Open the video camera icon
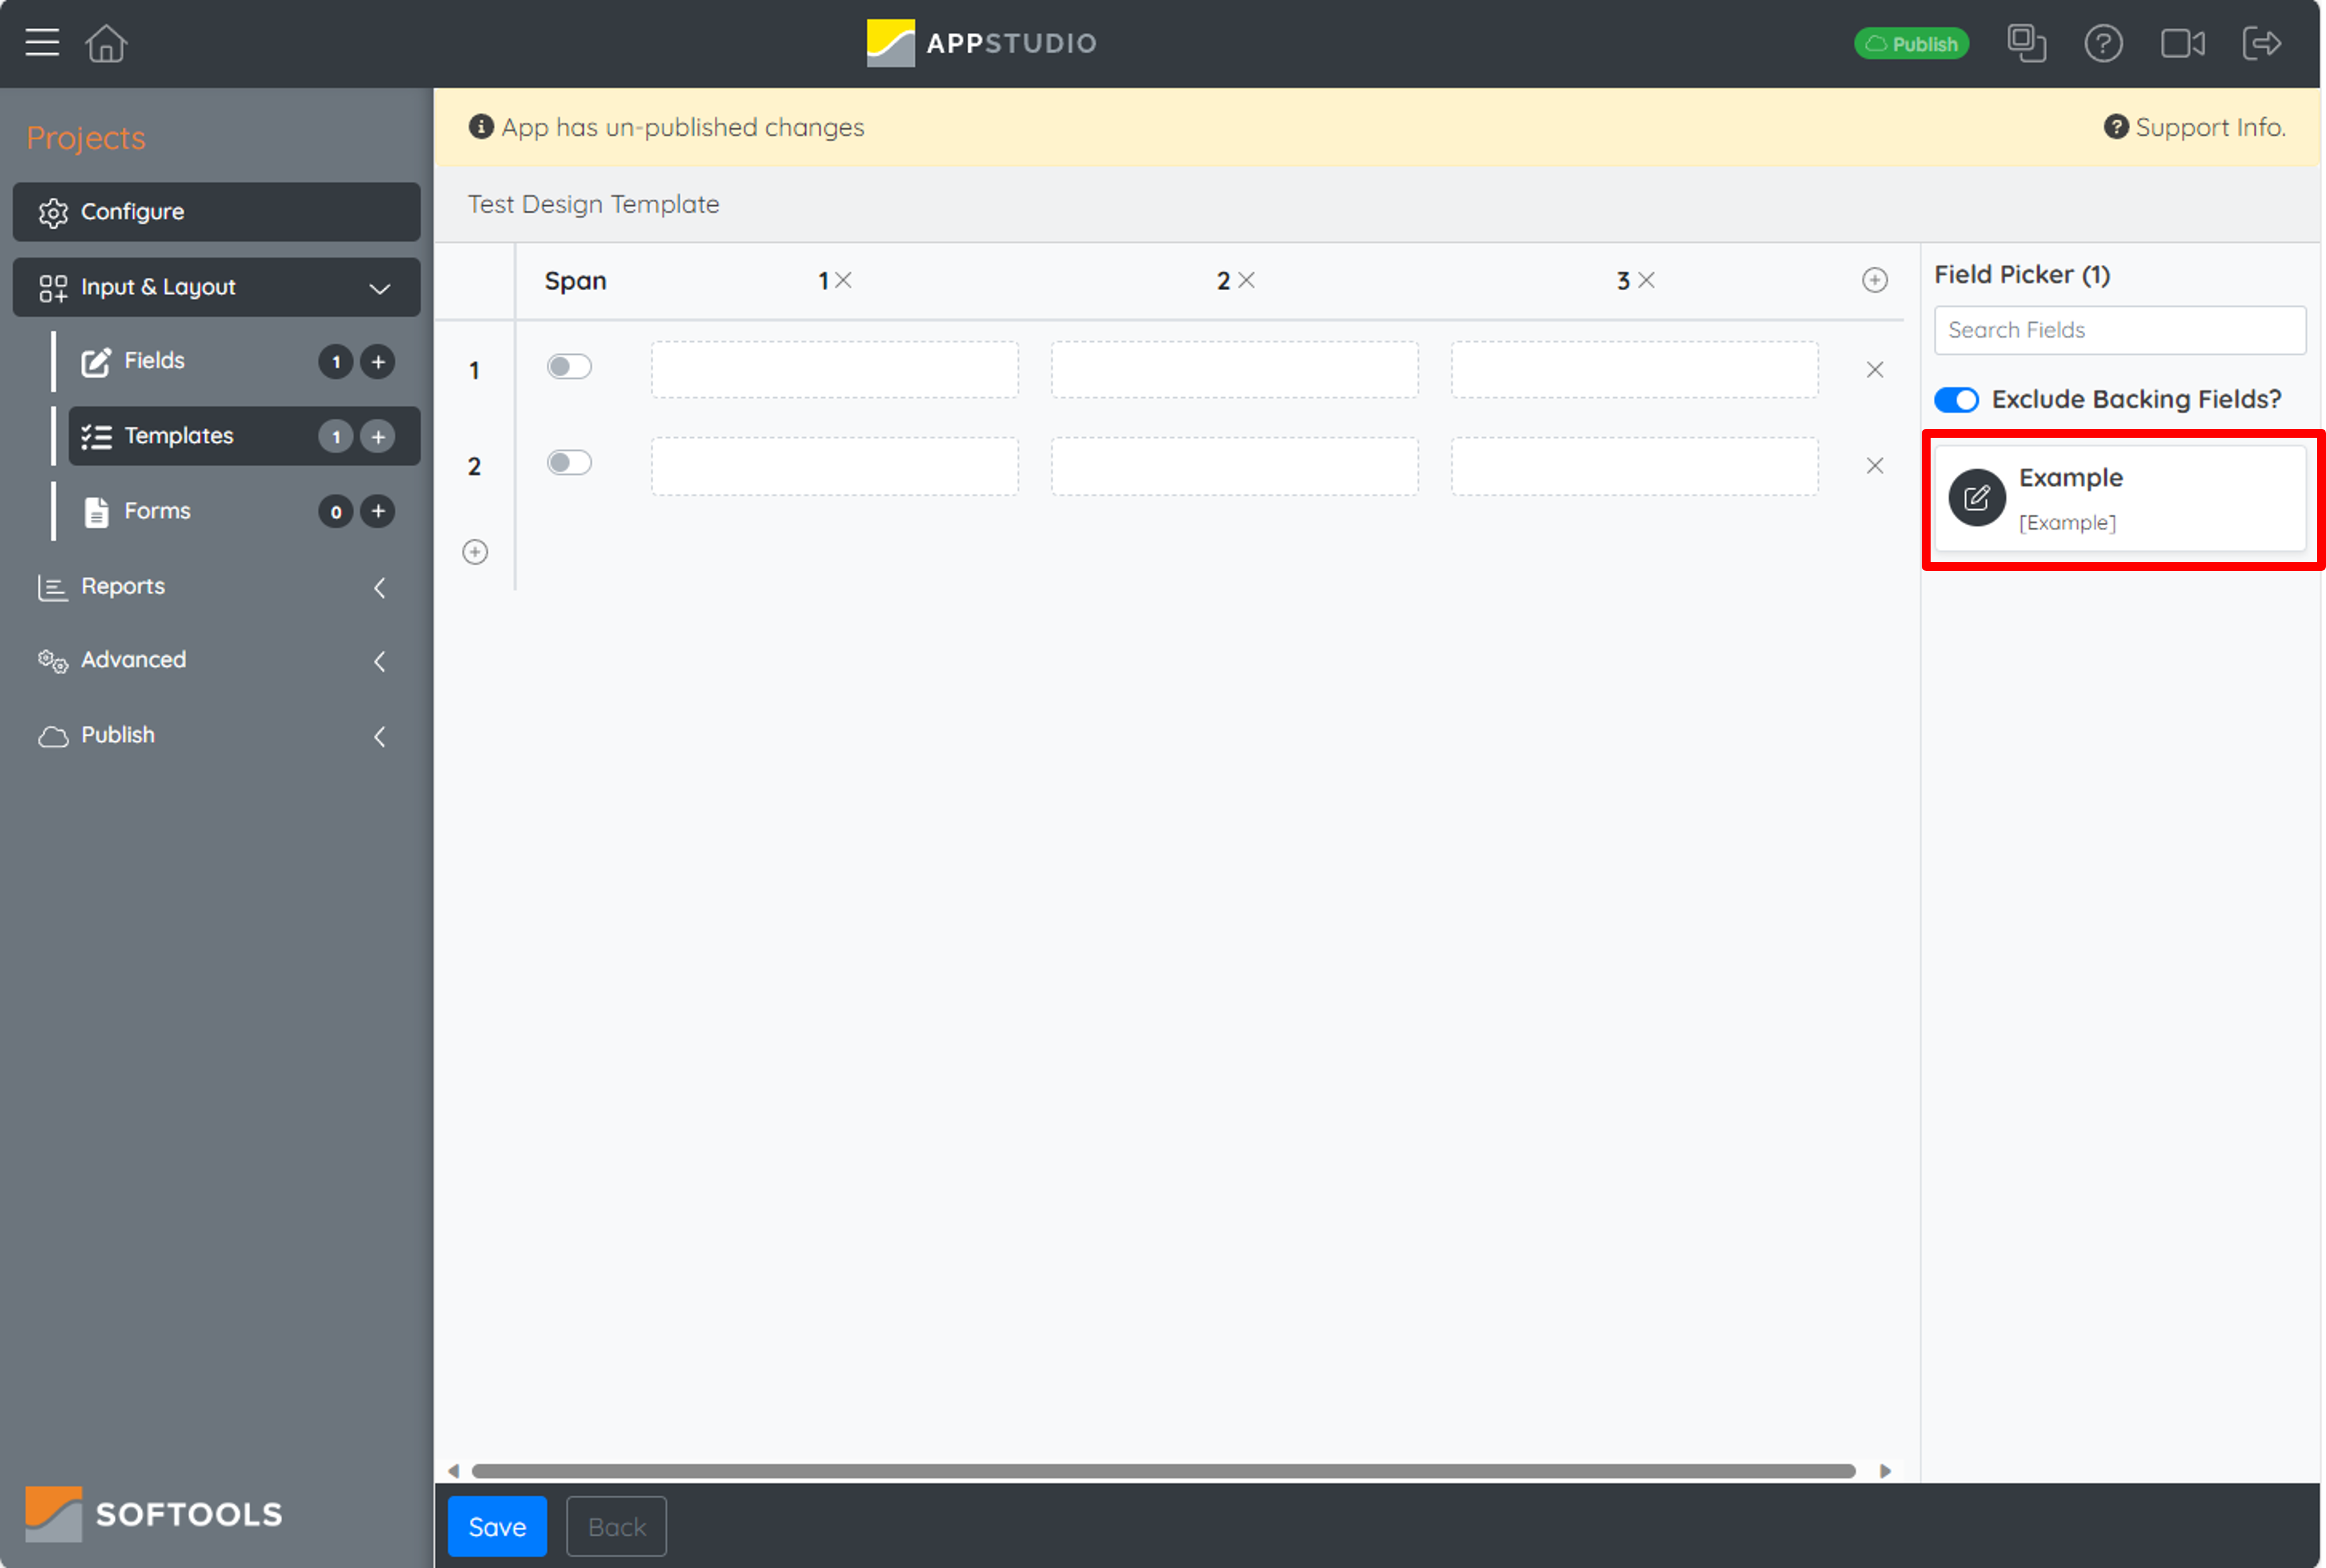Viewport: 2326px width, 1568px height. point(2182,43)
